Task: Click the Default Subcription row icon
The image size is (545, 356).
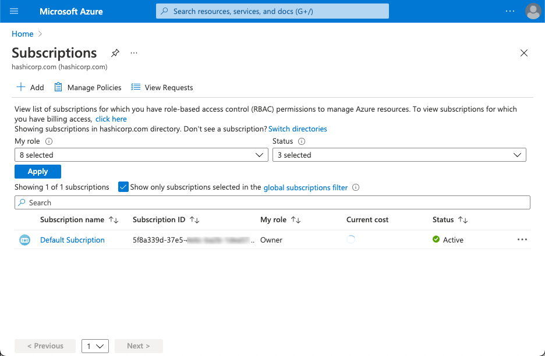Action: [24, 240]
